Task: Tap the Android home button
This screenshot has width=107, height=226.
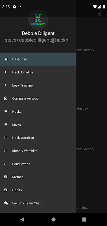Action: [53, 220]
